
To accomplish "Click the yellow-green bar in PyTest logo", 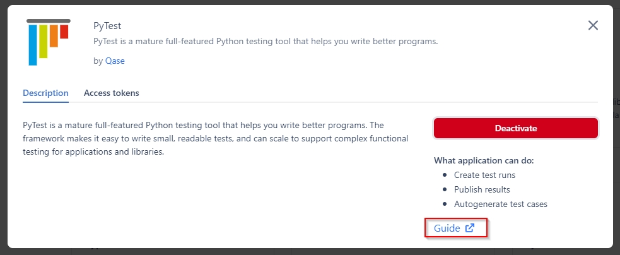I will click(44, 40).
